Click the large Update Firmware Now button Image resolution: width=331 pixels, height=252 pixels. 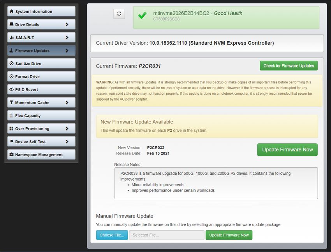click(x=287, y=149)
